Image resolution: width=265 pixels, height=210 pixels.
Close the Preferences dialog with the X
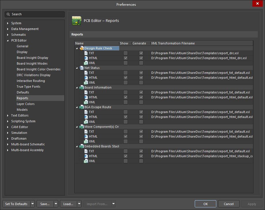tap(258, 3)
